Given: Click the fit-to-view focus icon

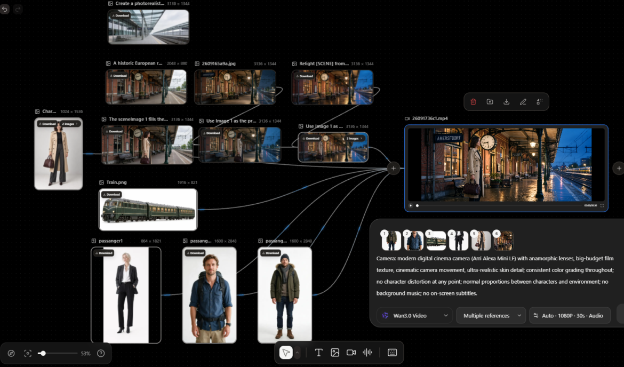Looking at the screenshot, I should (x=27, y=353).
